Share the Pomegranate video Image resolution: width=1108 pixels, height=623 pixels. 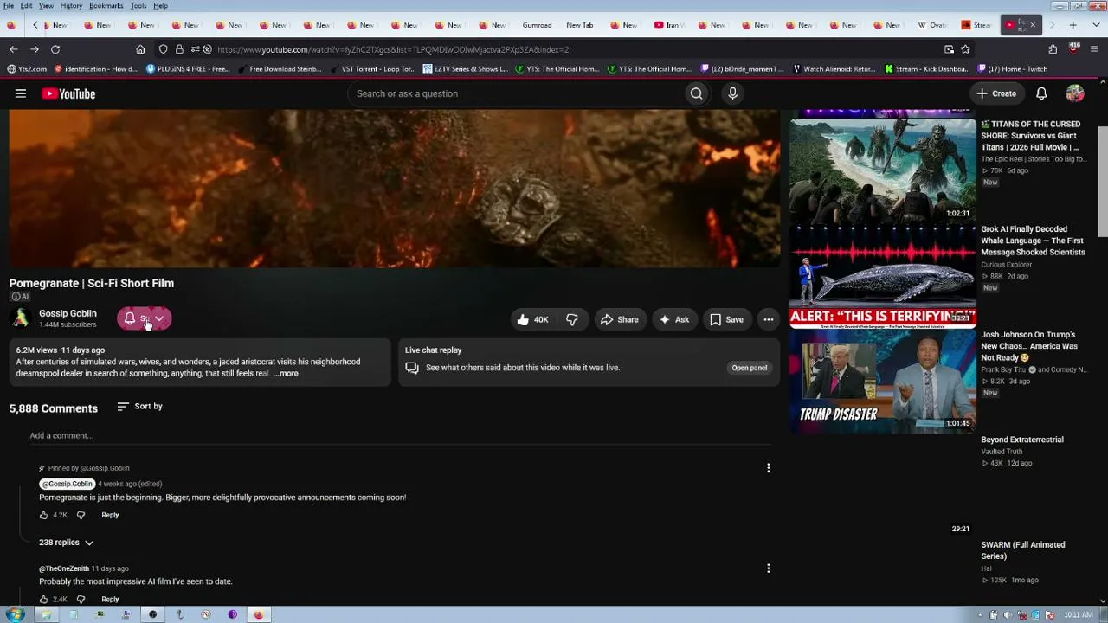coord(619,319)
